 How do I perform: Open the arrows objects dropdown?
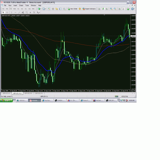[38, 13]
